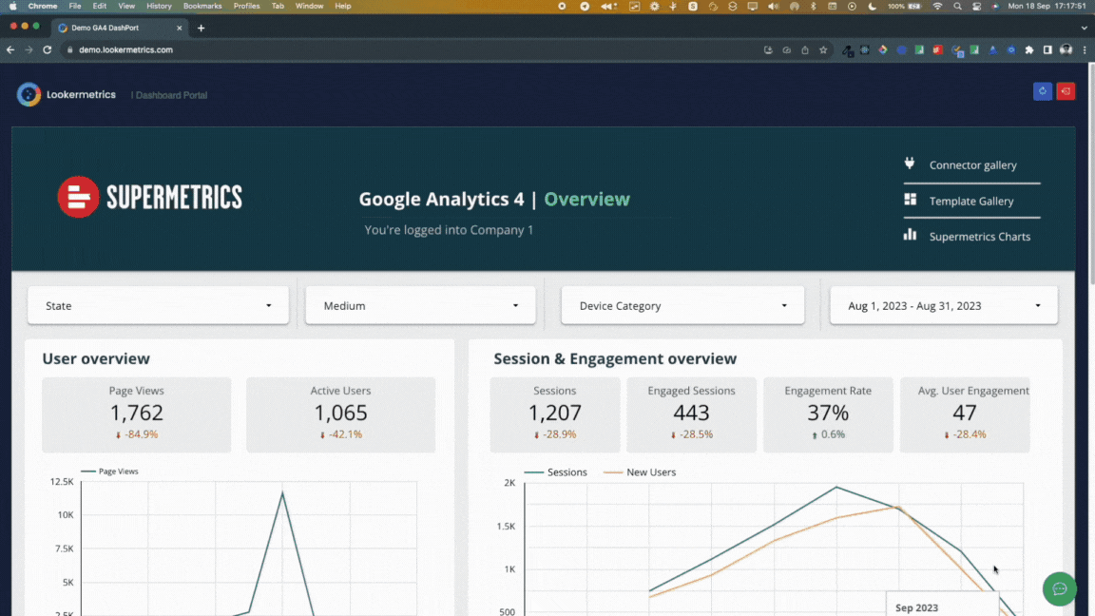Open the History menu

159,7
